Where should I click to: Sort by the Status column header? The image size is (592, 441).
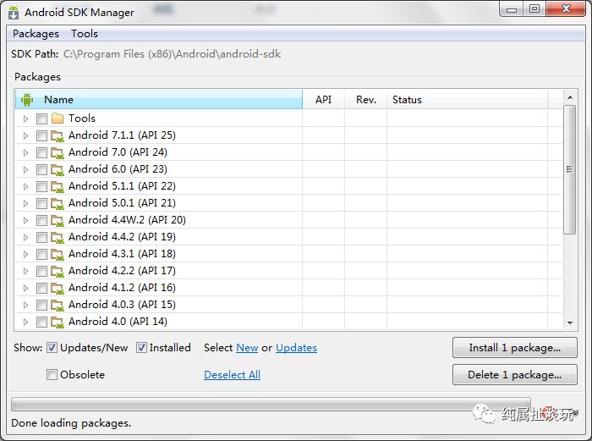(467, 100)
